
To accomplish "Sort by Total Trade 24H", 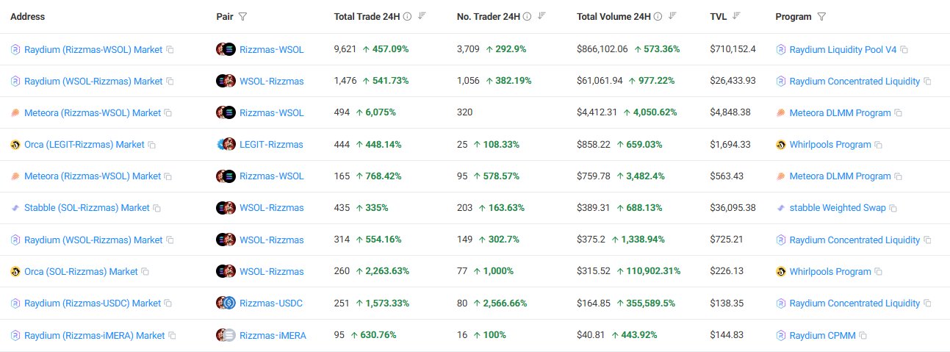I will pos(422,16).
